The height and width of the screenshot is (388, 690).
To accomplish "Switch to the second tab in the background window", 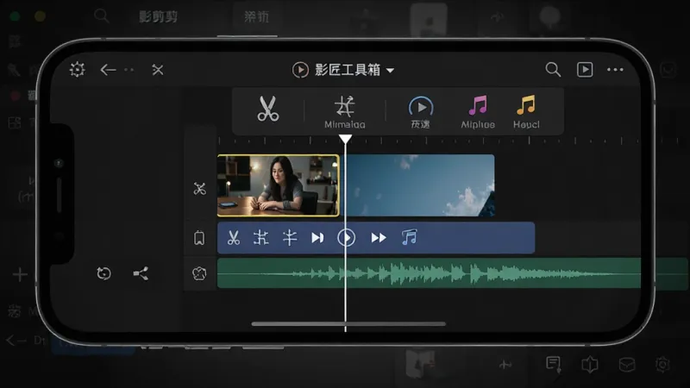I will pyautogui.click(x=256, y=16).
